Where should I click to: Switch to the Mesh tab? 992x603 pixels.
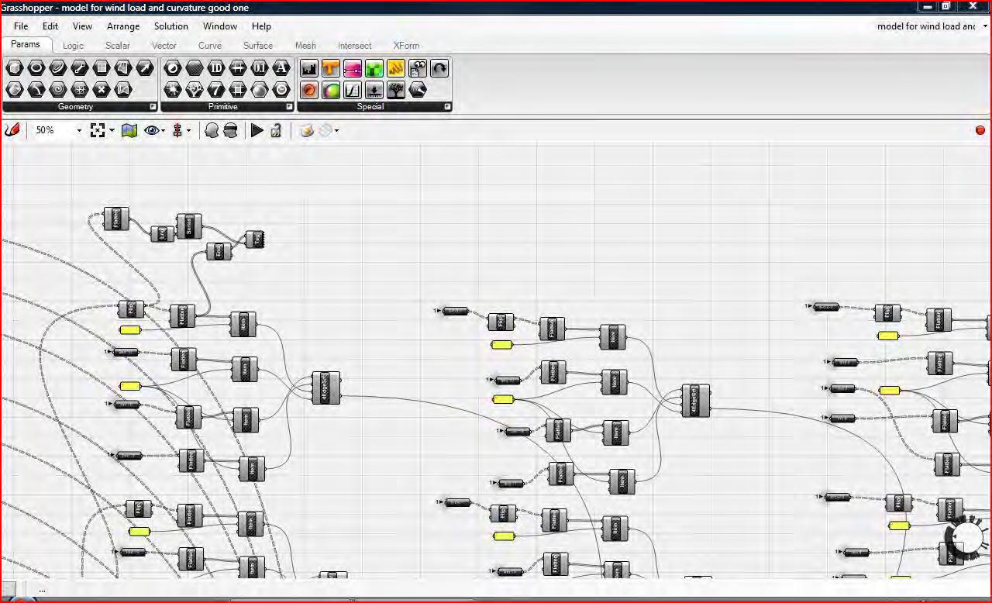pyautogui.click(x=305, y=46)
